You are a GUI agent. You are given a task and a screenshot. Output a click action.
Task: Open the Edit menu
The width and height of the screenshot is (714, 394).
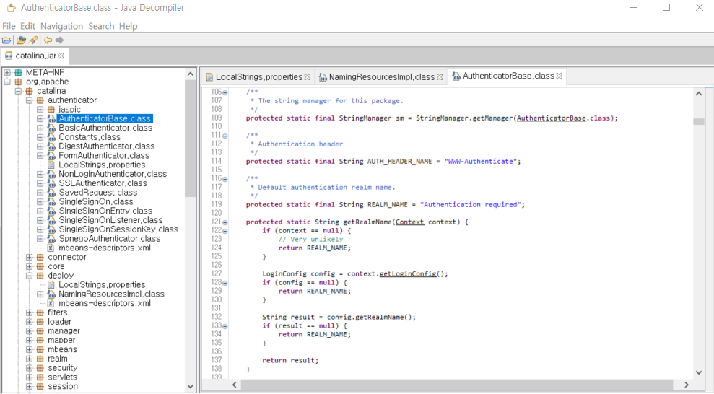point(27,26)
